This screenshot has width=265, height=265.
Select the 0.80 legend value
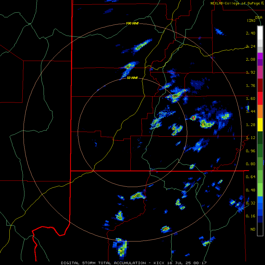[x=251, y=164]
